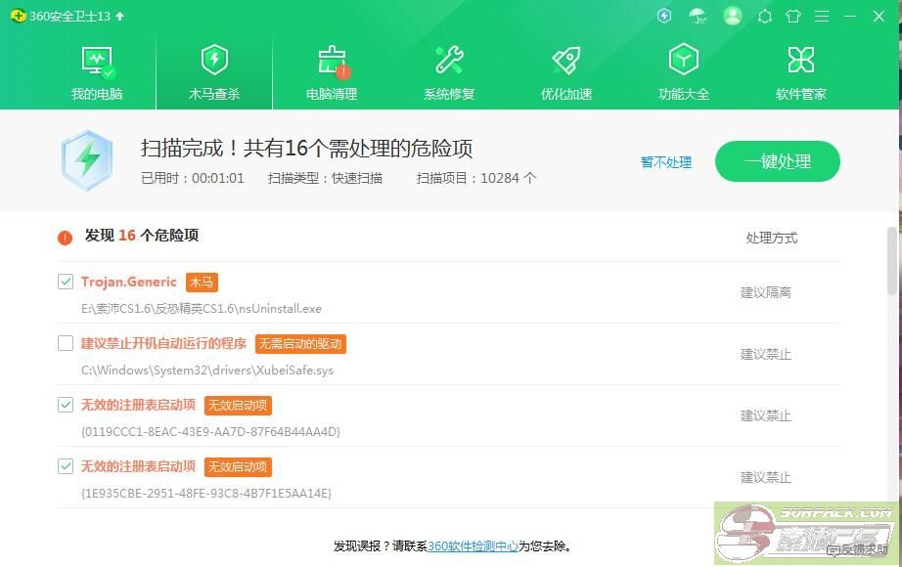The width and height of the screenshot is (902, 567).
Task: Click the 一键处理 button
Action: pos(778,161)
